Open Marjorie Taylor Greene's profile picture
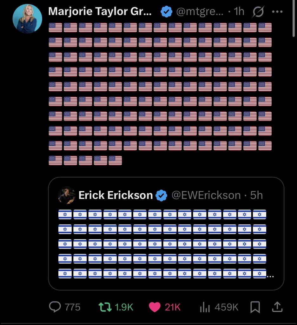This screenshot has height=325, width=297. [27, 18]
